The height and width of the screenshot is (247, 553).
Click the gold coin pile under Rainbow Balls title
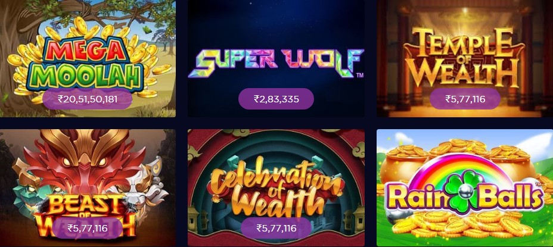pos(462,224)
